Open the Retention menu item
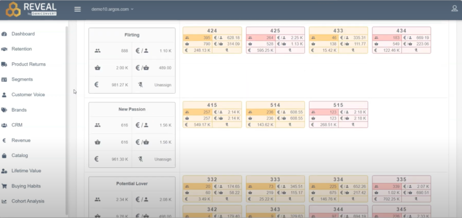The image size is (462, 218). (21, 49)
